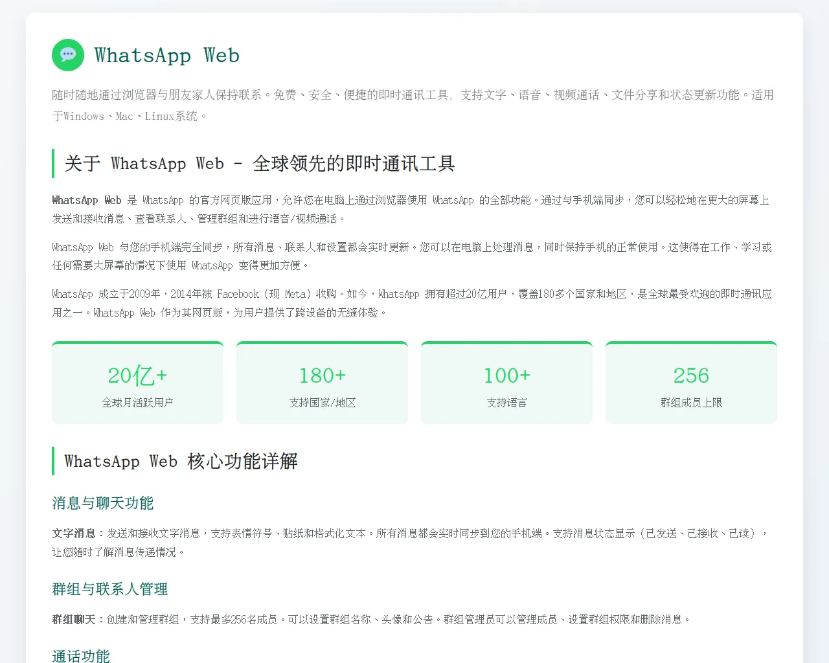Click the 180+ 支持国家/地区 stat card

[x=322, y=383]
